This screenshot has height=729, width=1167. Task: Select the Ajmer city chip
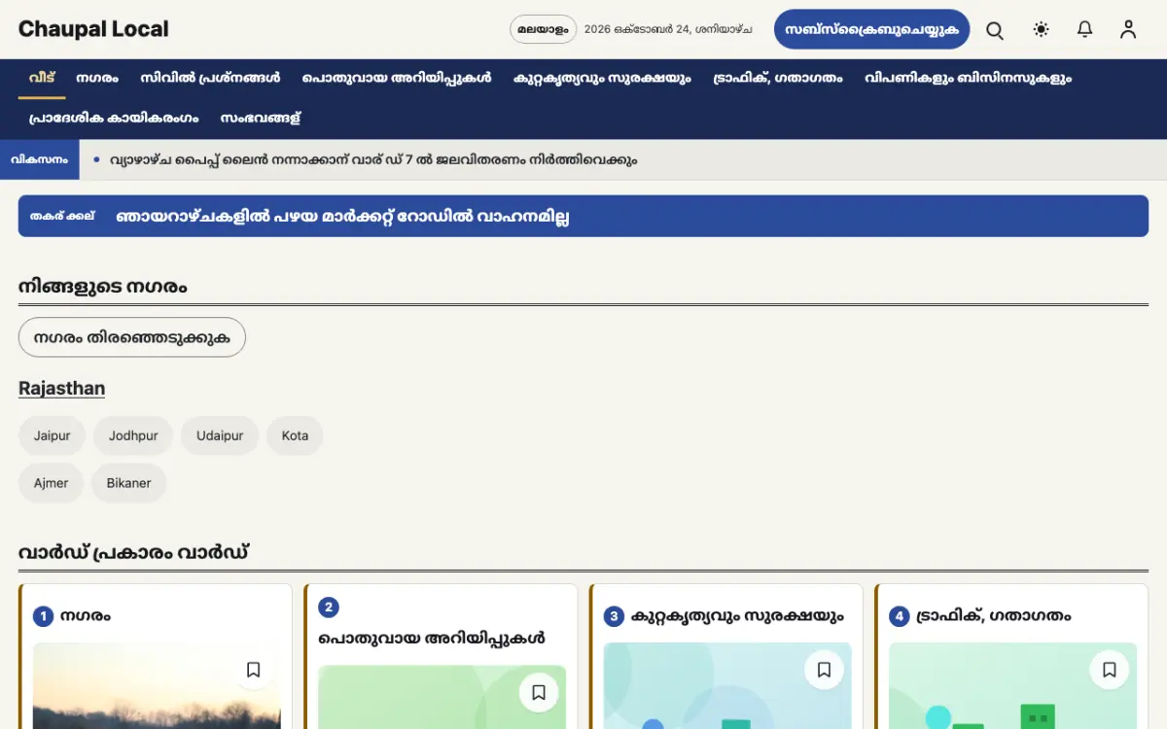point(52,483)
